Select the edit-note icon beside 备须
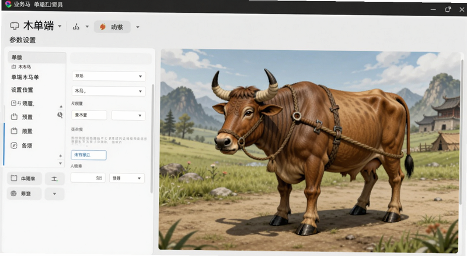 pos(14,145)
